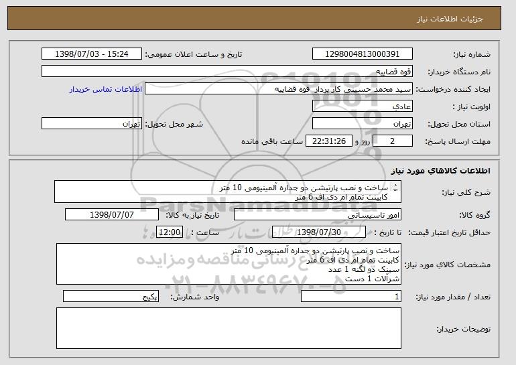Select the priority field عادی

click(x=363, y=106)
